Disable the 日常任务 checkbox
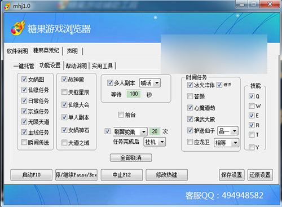Screen dimensions: 282x207 coord(24,100)
